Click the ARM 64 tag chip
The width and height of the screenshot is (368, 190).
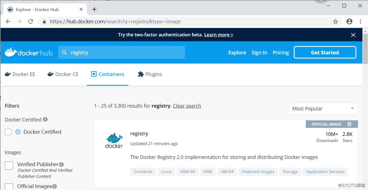coord(187,172)
